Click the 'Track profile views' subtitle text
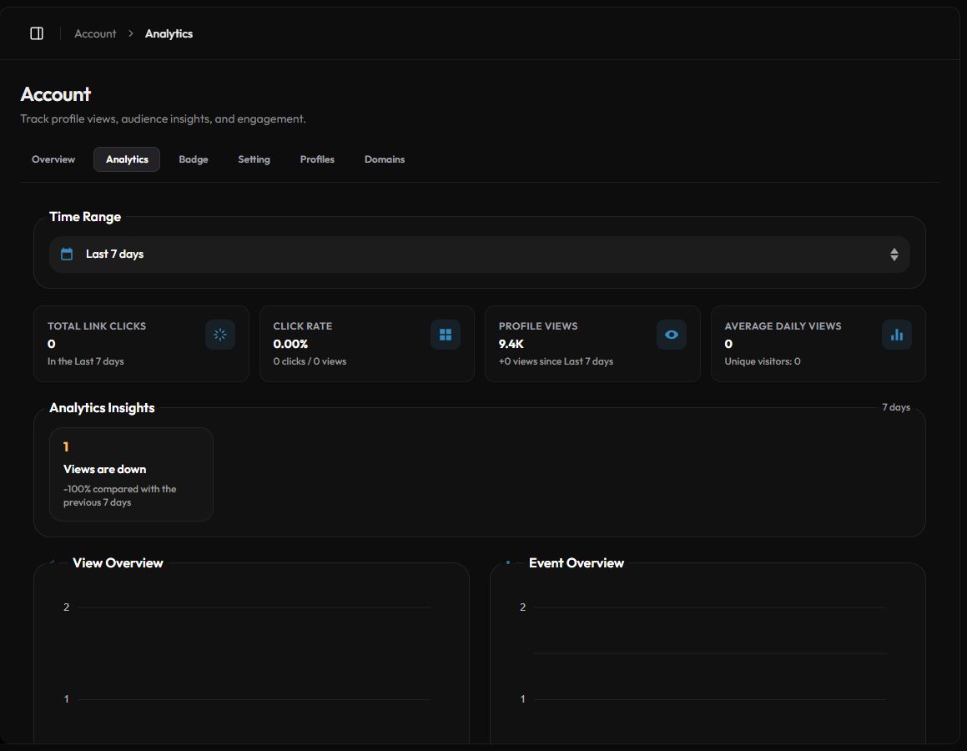 coord(163,118)
